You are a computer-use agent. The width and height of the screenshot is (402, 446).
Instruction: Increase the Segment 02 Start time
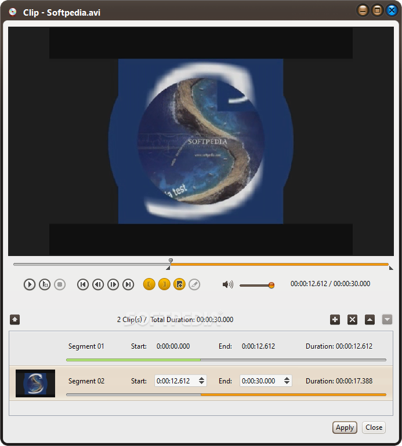click(201, 378)
